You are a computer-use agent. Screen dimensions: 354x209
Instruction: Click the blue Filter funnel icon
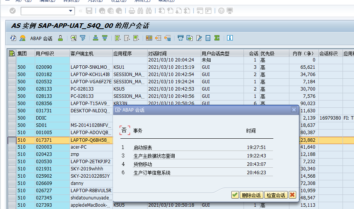tap(83, 38)
